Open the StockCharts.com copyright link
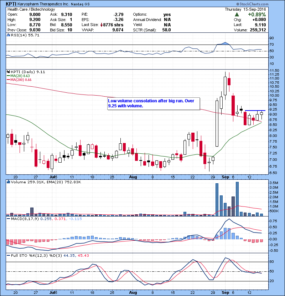Image resolution: width=285 pixels, height=296 pixels. 252,4
